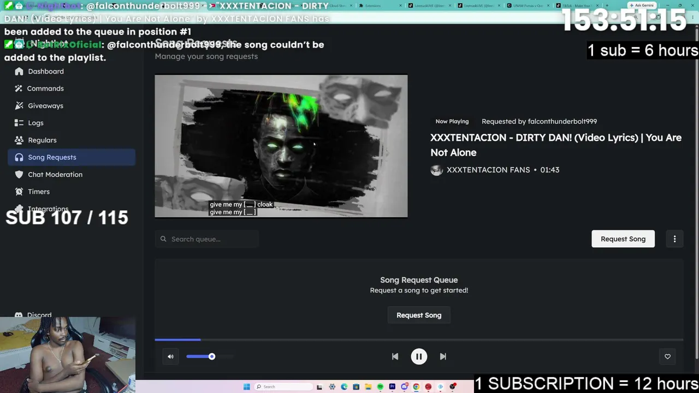Screen dimensions: 699x393
Task: Select Song Requests in the sidebar
Action: [72, 157]
